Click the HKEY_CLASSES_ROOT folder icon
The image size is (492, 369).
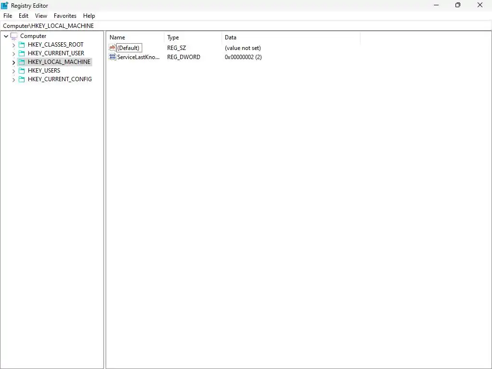(22, 45)
